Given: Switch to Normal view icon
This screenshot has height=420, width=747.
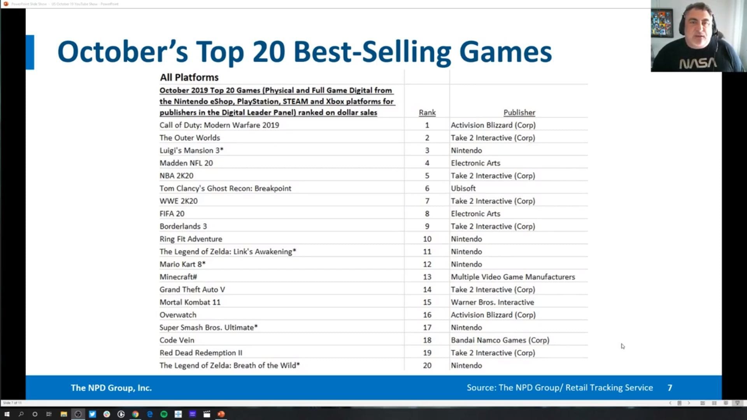Looking at the screenshot, I should click(x=703, y=403).
